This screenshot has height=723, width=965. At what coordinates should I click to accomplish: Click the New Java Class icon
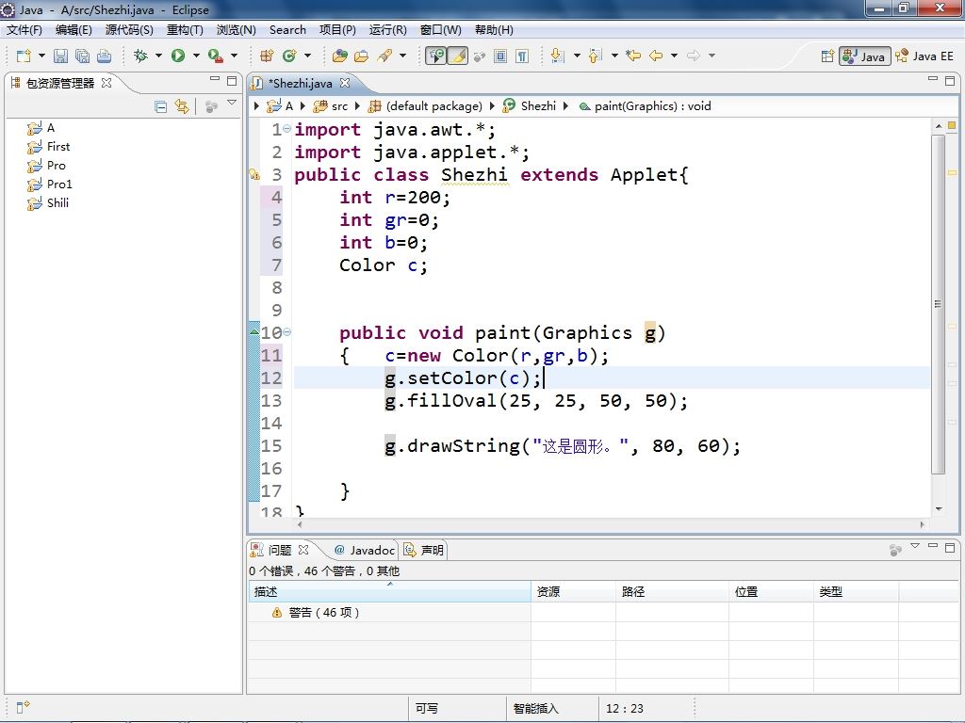point(289,56)
